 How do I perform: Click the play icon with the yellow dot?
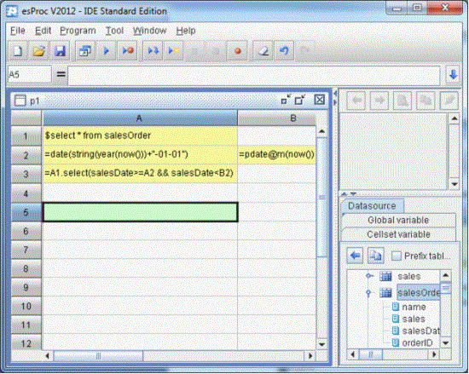click(173, 51)
